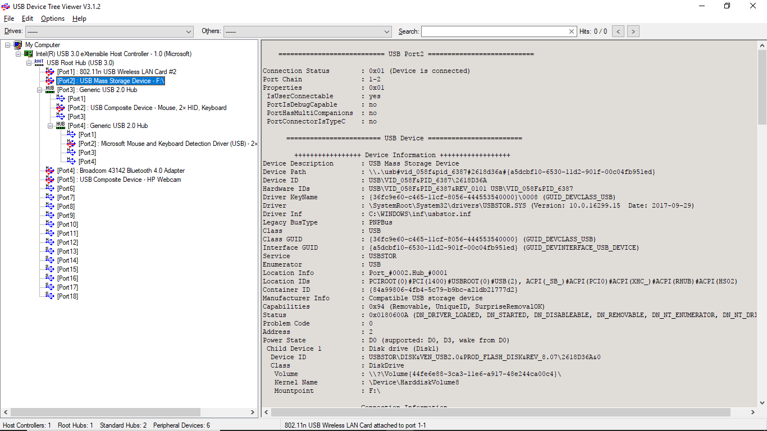The width and height of the screenshot is (767, 431).
Task: Click the USB icon beside Broadcom Bluetooth Adapter
Action: 50,171
